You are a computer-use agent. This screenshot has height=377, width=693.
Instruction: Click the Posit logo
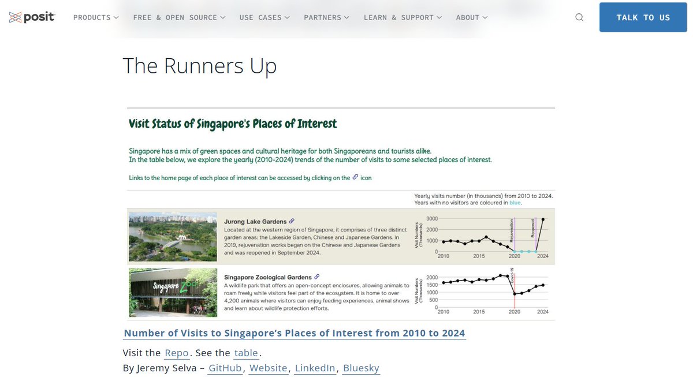coord(32,17)
